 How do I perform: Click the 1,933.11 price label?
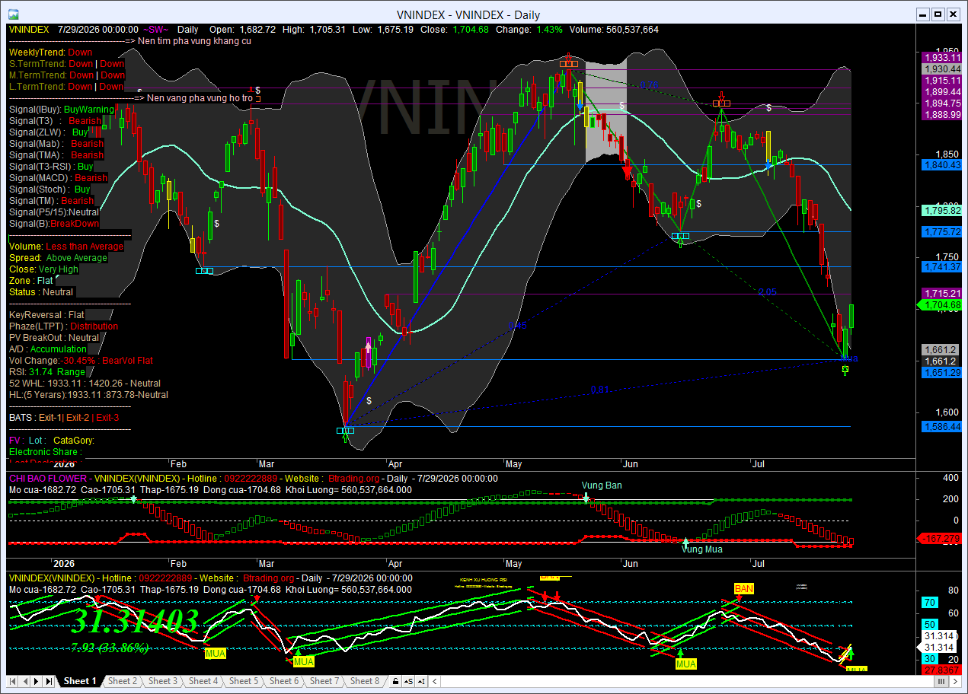[941, 57]
